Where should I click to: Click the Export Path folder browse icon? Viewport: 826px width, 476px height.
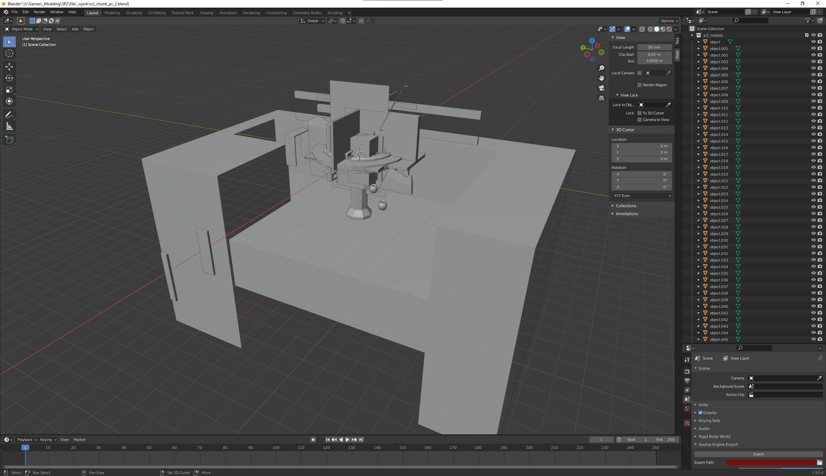[820, 462]
